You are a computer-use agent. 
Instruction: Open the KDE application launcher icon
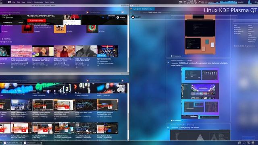(x=9, y=2)
